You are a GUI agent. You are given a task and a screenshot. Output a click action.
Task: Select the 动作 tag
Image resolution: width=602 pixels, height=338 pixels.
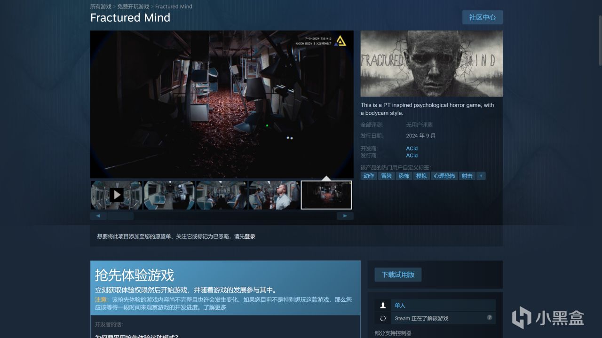[x=369, y=176]
